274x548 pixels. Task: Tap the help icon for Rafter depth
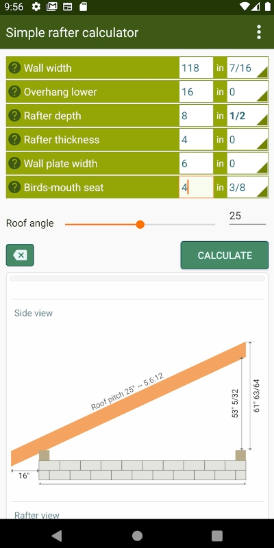(14, 115)
